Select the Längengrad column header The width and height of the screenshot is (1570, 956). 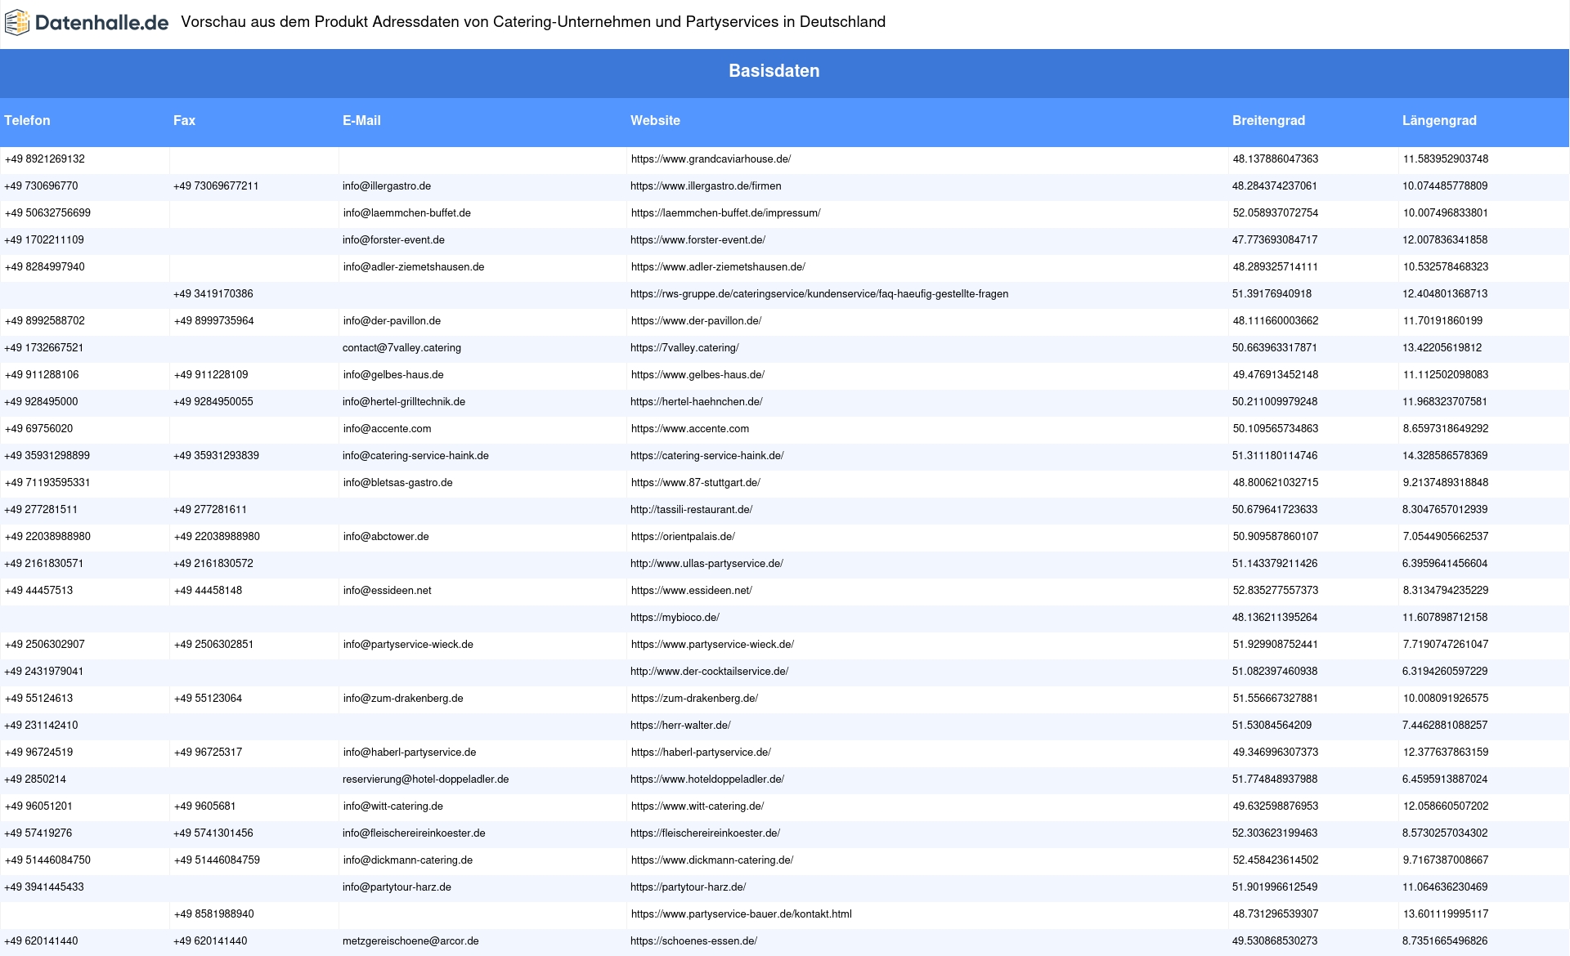click(1439, 120)
